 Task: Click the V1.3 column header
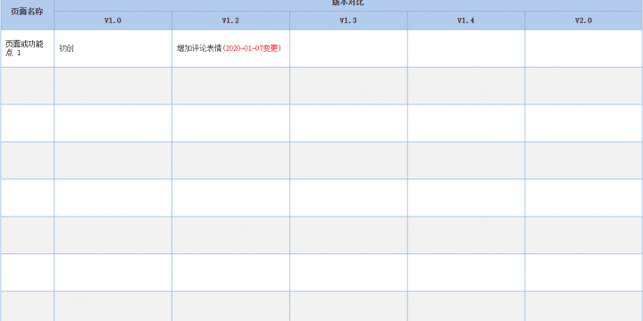[348, 21]
